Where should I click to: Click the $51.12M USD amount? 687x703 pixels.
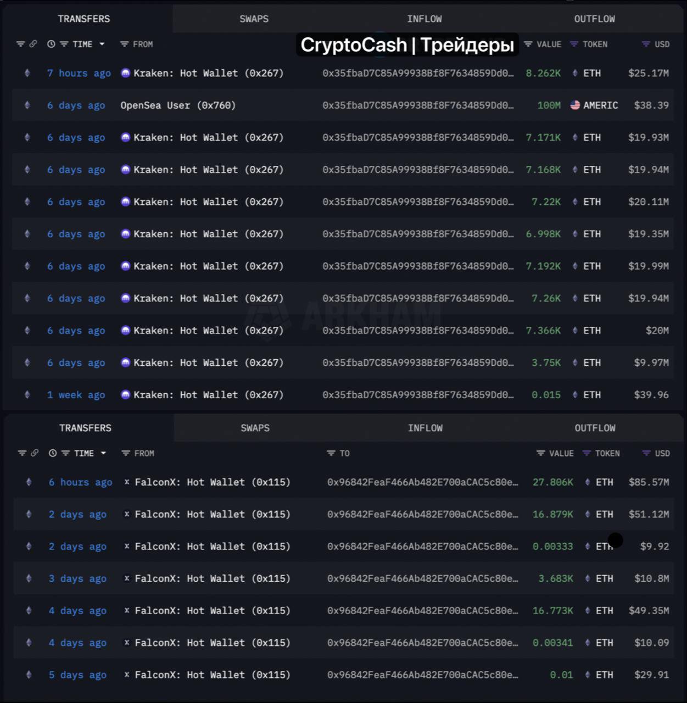click(649, 515)
